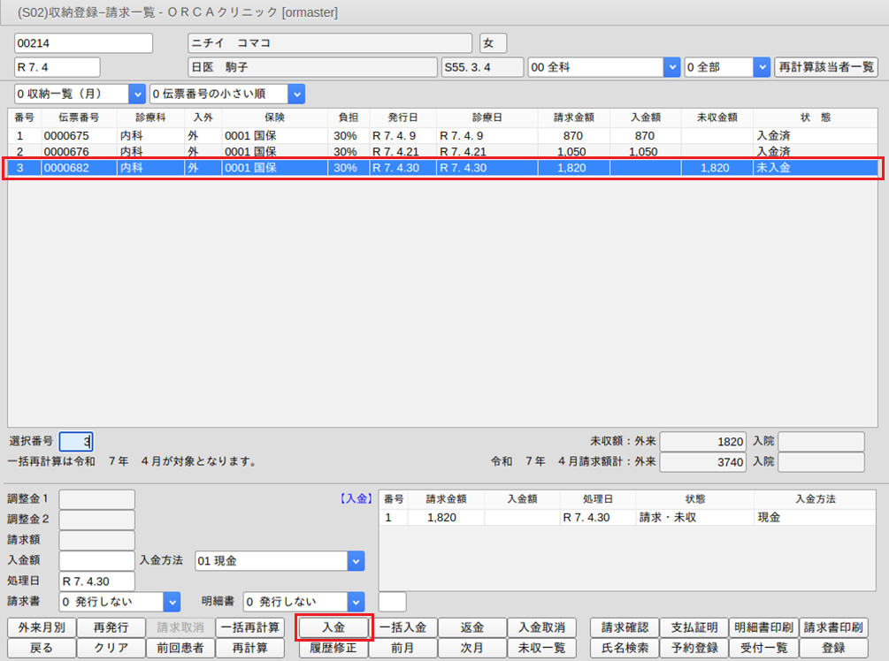
Task: Select the 入金取消 cancel payment button
Action: click(541, 627)
